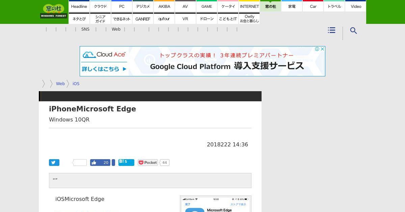405x212 pixels.
Task: Open the hamburger menu list icon
Action: (331, 30)
